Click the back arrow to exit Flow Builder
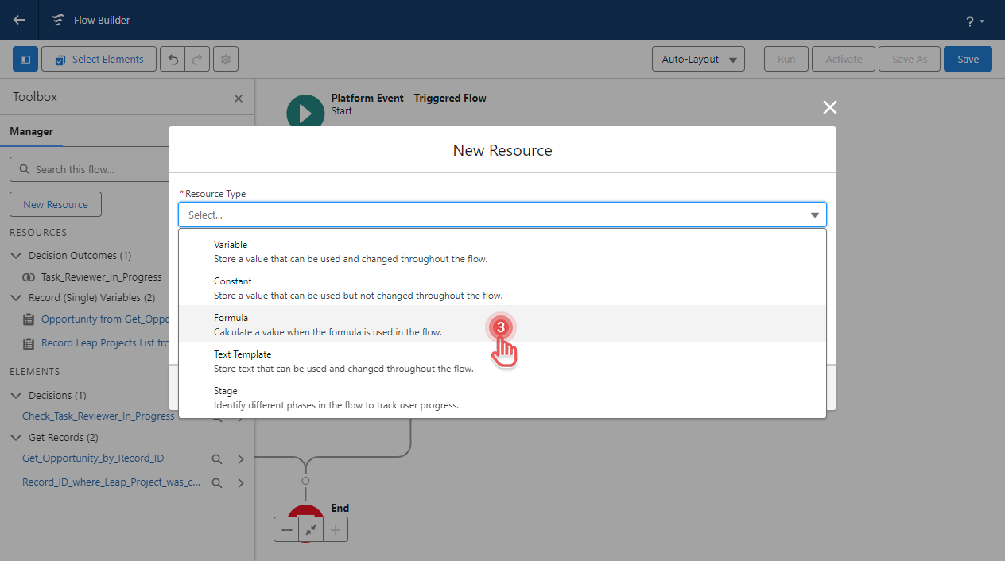Screen dimensions: 1005x561 click(x=18, y=20)
